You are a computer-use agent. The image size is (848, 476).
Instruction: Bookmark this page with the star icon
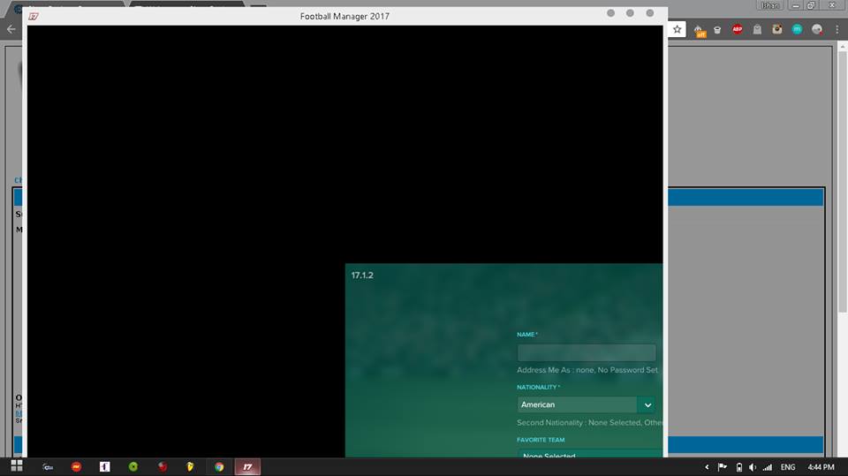(x=678, y=29)
